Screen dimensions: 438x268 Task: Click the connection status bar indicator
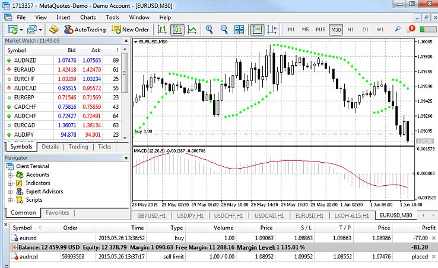[x=428, y=29]
